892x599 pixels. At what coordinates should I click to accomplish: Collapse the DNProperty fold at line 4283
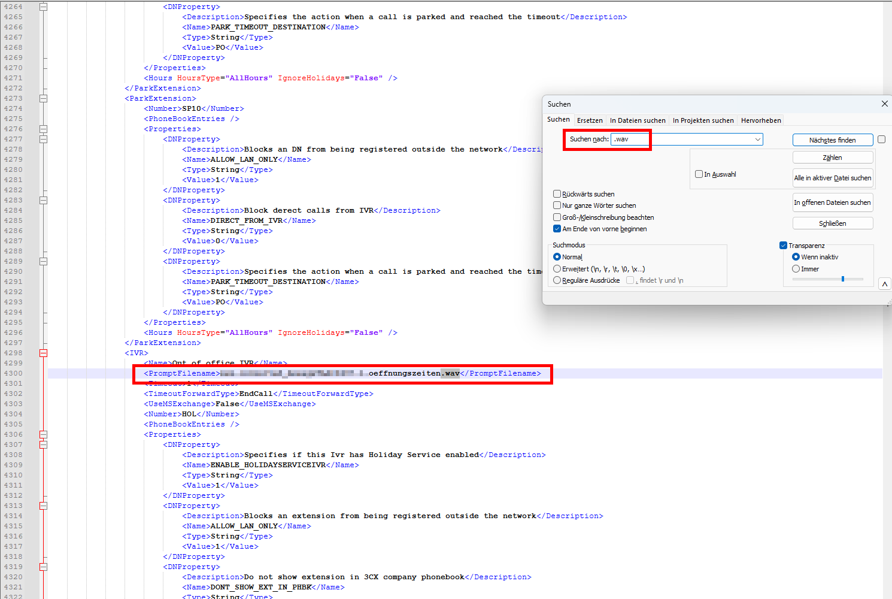43,200
